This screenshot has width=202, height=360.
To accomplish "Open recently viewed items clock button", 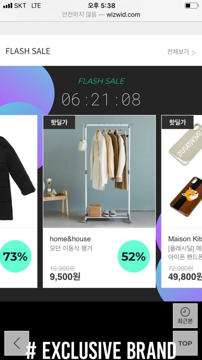I will [185, 316].
